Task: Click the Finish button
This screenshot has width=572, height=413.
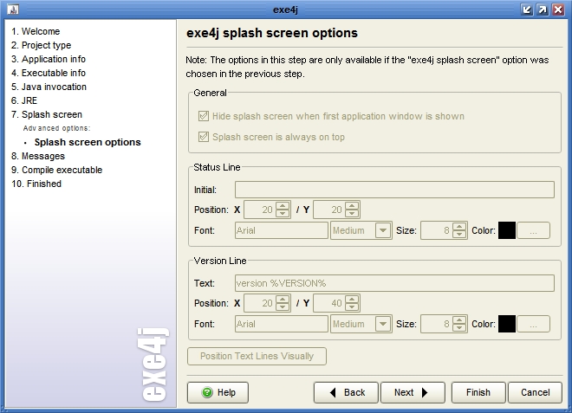Action: point(478,392)
